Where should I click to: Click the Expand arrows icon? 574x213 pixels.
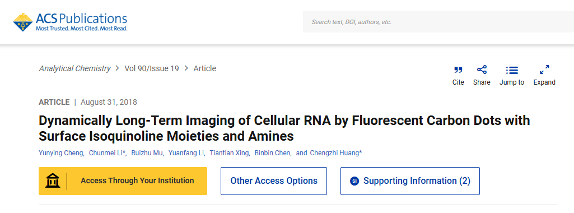pos(544,70)
